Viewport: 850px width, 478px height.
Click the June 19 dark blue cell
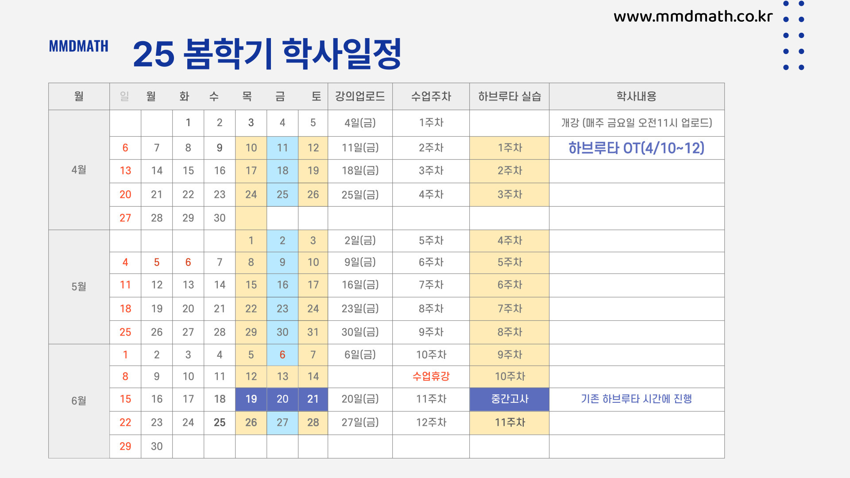(251, 399)
